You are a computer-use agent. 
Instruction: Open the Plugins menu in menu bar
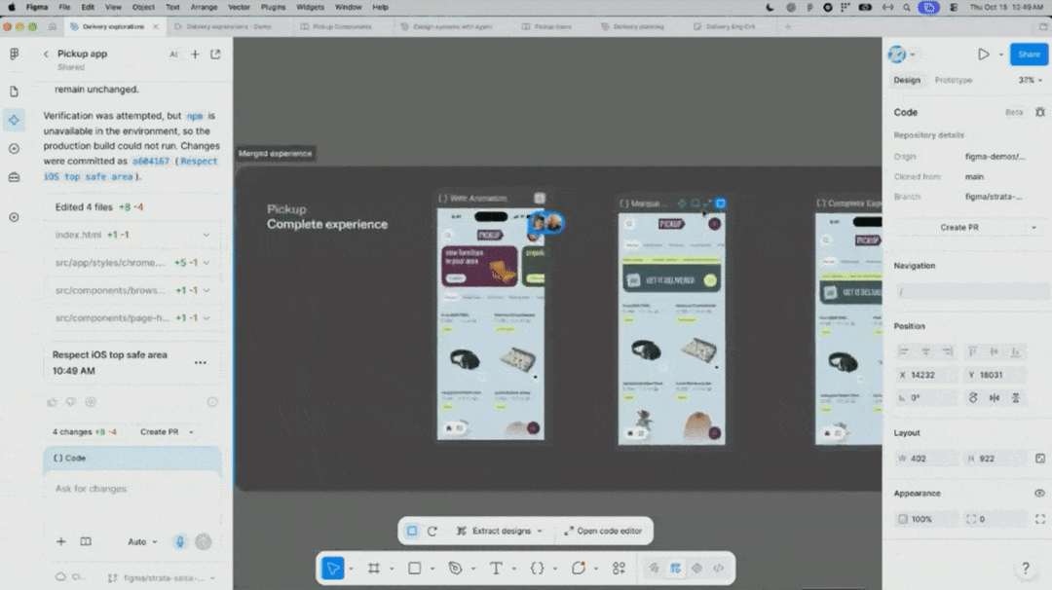273,8
